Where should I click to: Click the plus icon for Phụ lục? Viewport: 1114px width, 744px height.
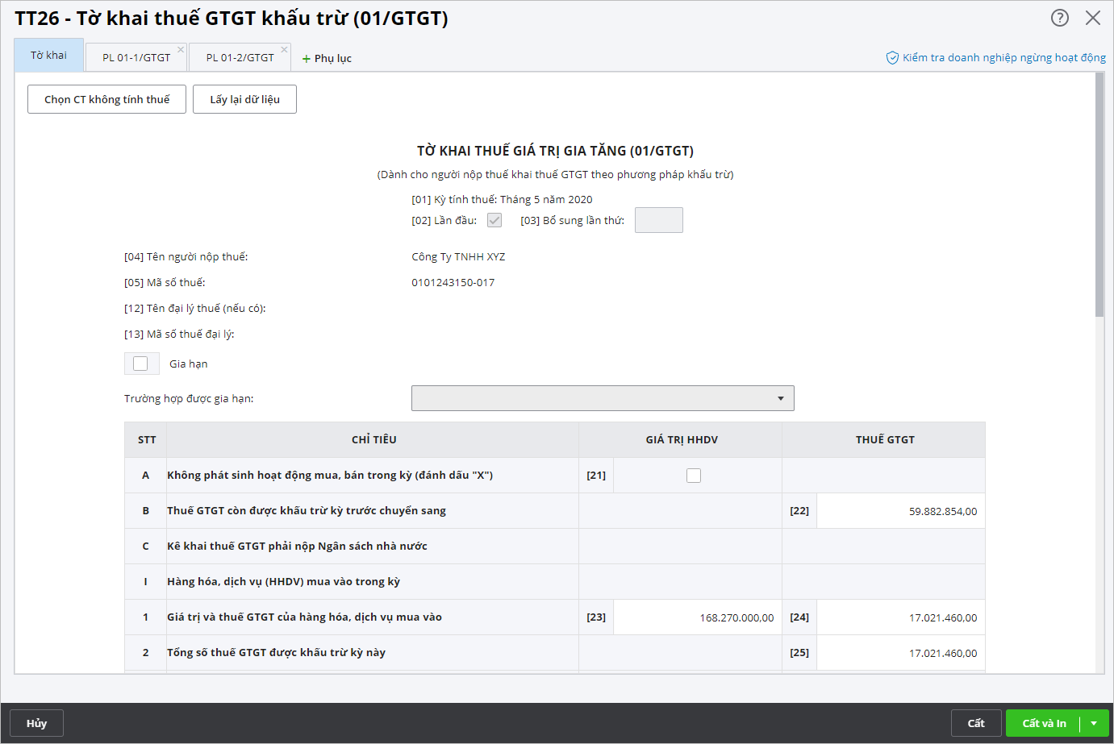point(307,59)
